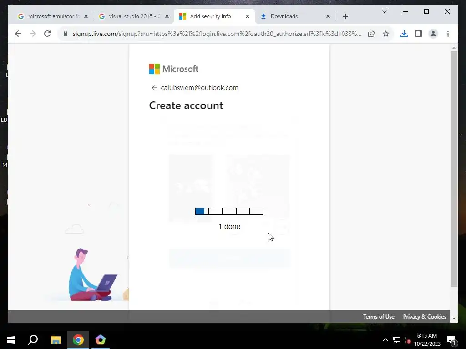Maximize the Chrome window

(x=426, y=11)
